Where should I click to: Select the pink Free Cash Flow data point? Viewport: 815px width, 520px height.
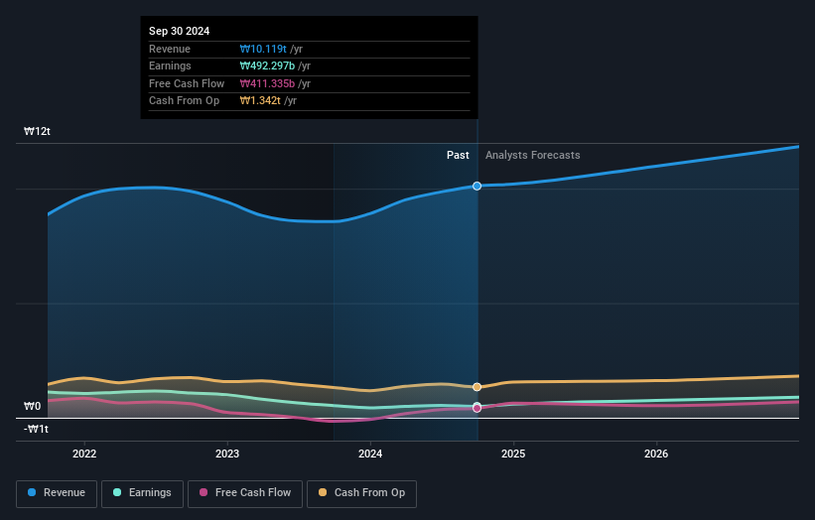pyautogui.click(x=477, y=408)
